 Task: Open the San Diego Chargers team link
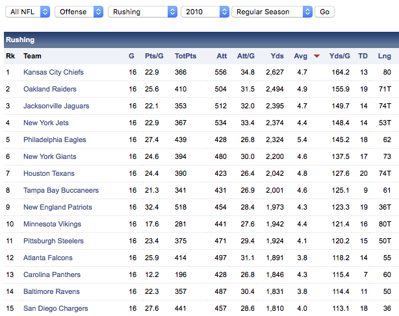(56, 308)
